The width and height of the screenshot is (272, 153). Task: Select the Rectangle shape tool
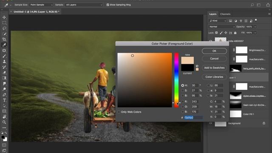pyautogui.click(x=4, y=111)
